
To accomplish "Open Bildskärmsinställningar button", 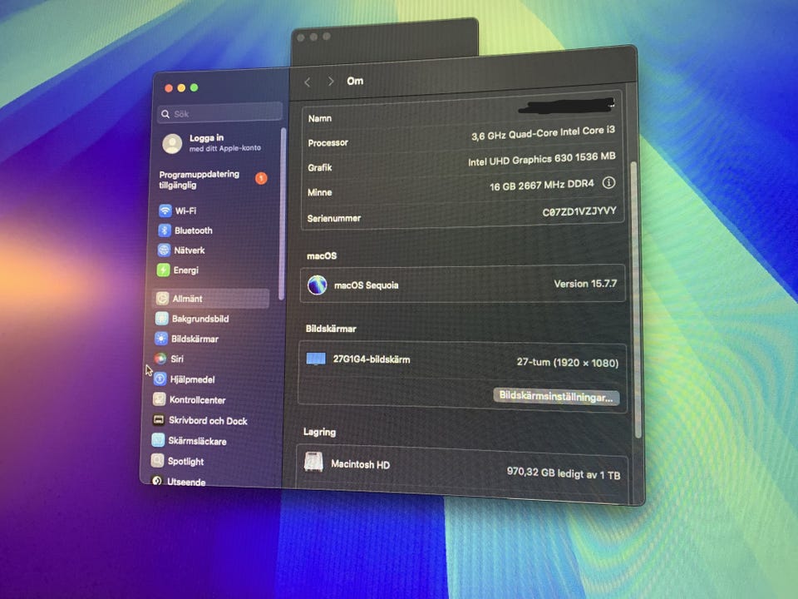I will 556,396.
